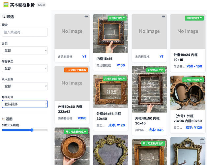207x165 pixels.
Task: Click the ¥355 price
Action: point(82,118)
